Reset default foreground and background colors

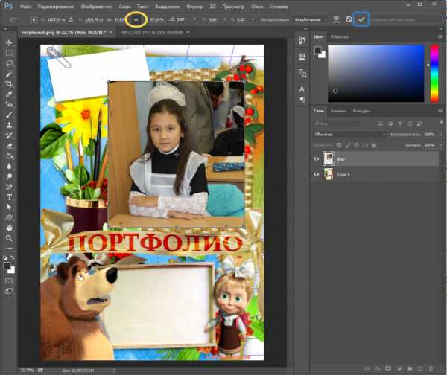click(x=5, y=258)
